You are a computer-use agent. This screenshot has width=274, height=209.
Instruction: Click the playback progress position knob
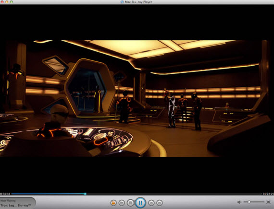[85, 194]
